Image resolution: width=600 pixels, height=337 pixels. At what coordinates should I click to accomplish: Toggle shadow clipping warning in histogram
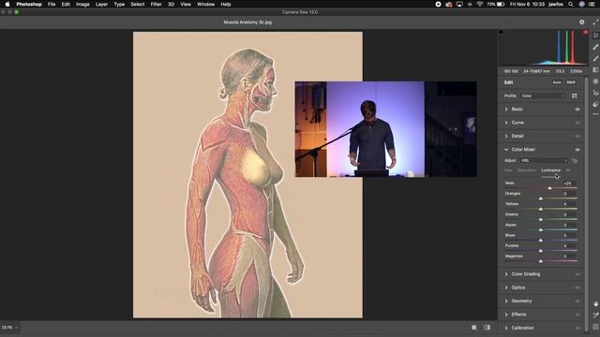[x=501, y=33]
